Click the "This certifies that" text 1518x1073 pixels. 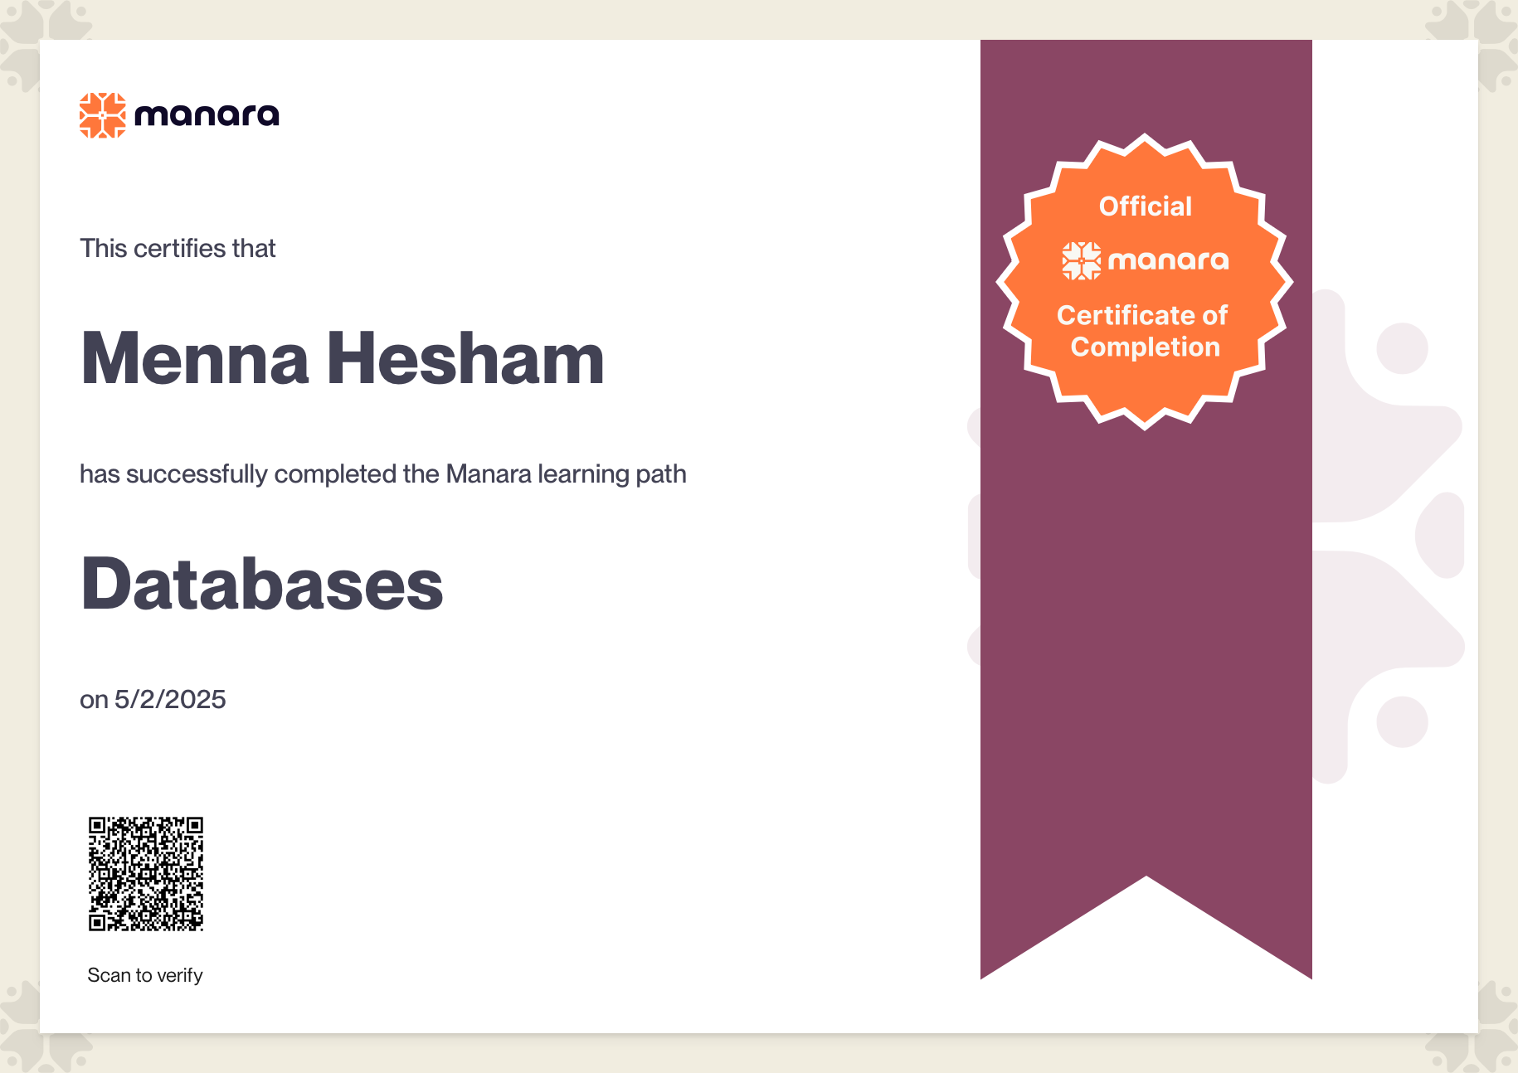pos(178,249)
